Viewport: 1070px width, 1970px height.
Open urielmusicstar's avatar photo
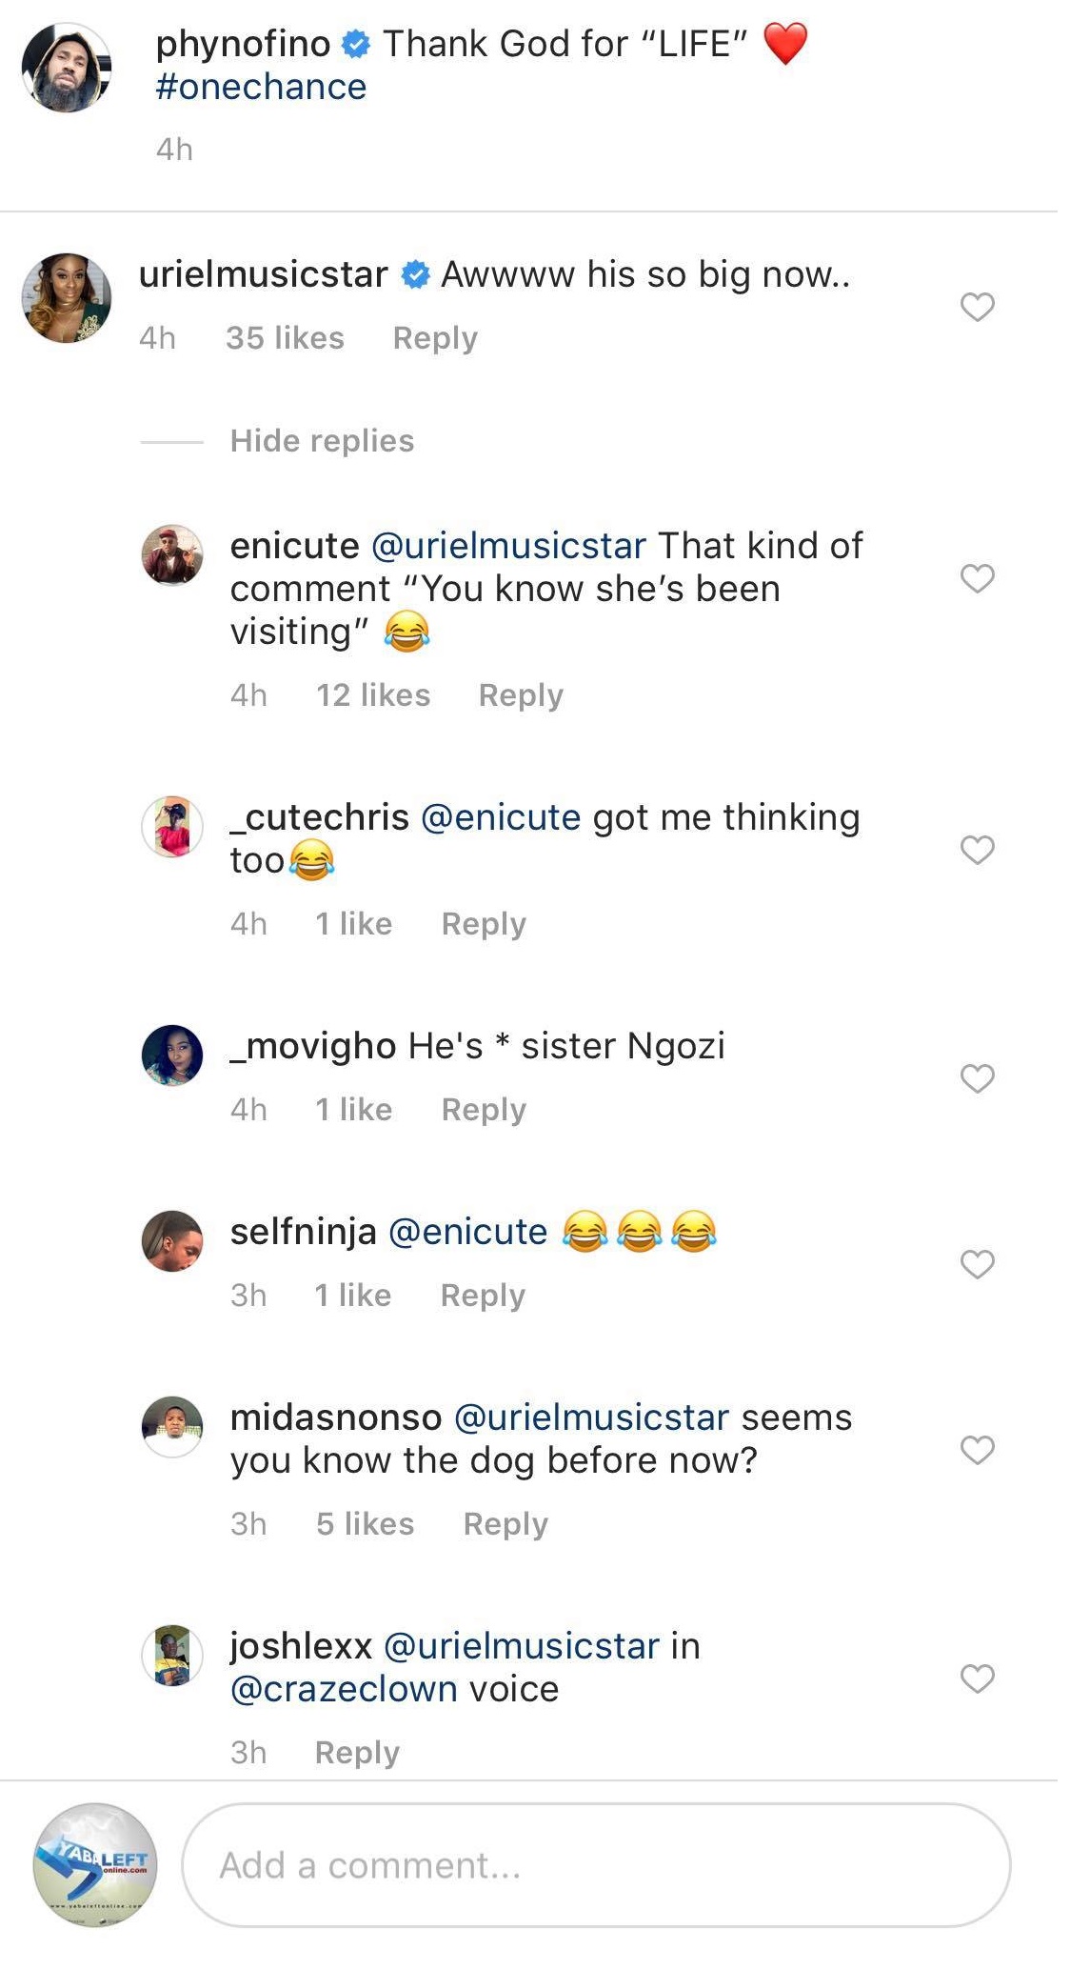67,297
